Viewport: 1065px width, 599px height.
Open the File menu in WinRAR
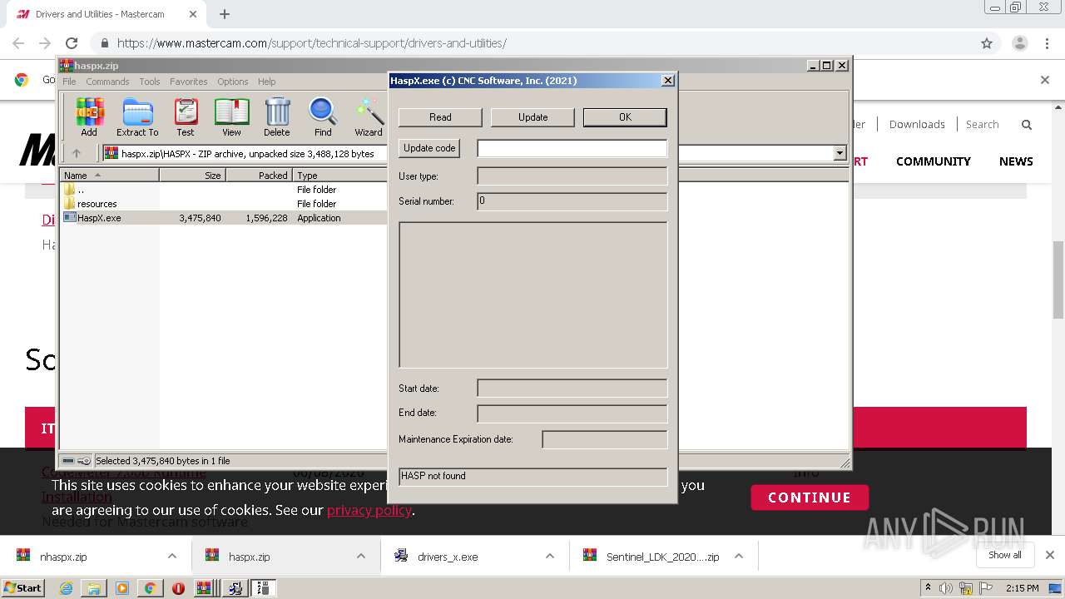69,82
